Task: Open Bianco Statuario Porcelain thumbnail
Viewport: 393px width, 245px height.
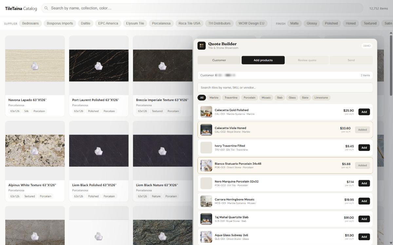Action: pyautogui.click(x=206, y=165)
